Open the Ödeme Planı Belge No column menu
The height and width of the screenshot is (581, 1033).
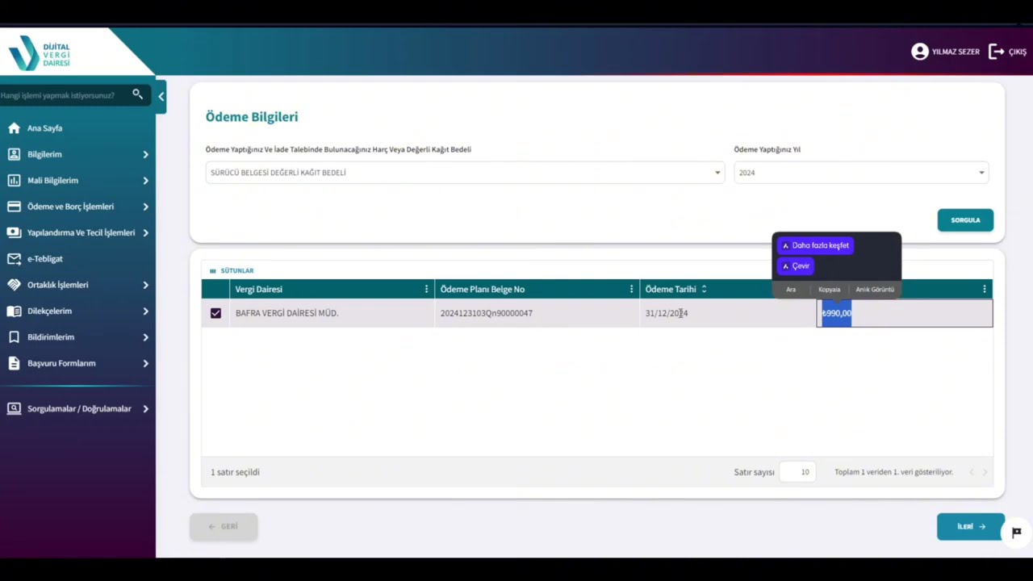[631, 289]
